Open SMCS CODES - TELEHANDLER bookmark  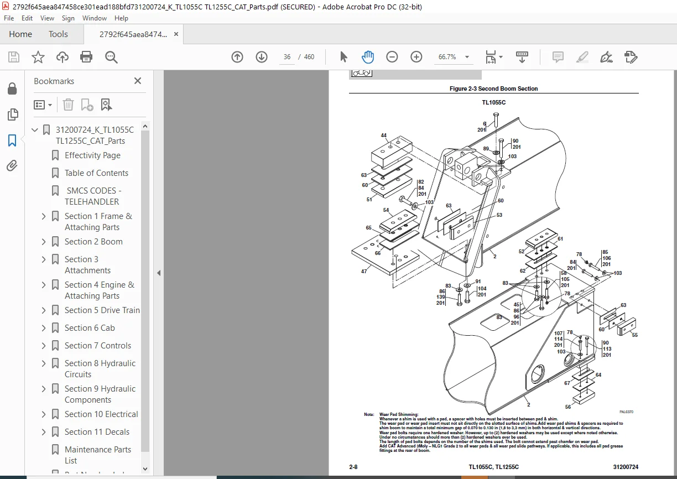pyautogui.click(x=93, y=196)
